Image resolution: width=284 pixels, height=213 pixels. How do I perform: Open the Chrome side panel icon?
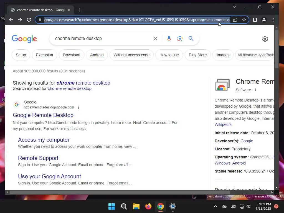tap(255, 20)
